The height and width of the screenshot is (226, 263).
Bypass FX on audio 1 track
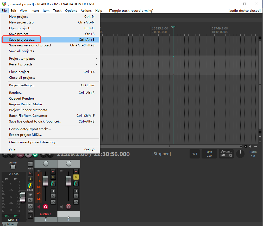click(x=53, y=196)
